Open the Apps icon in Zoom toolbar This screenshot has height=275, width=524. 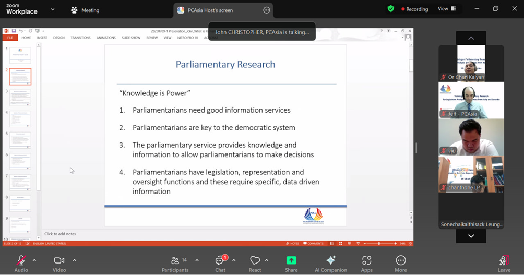(x=366, y=260)
